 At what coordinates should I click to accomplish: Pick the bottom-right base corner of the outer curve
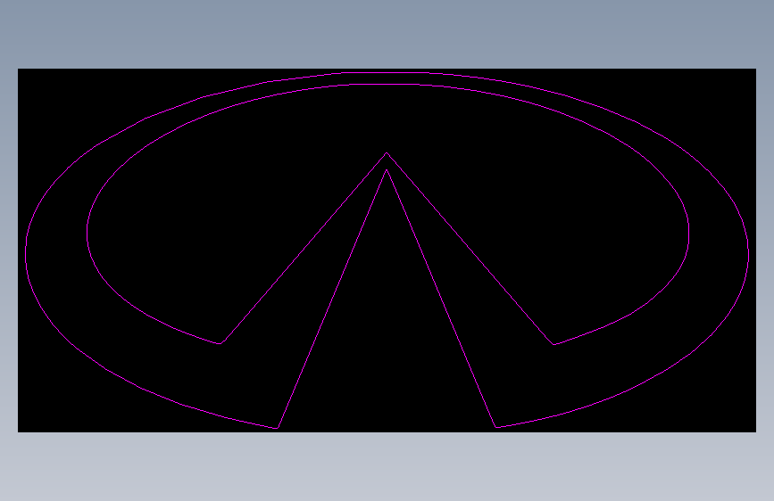click(x=495, y=428)
